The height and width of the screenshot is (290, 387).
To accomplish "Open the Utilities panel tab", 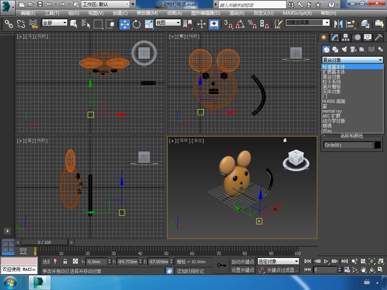I will click(x=378, y=37).
